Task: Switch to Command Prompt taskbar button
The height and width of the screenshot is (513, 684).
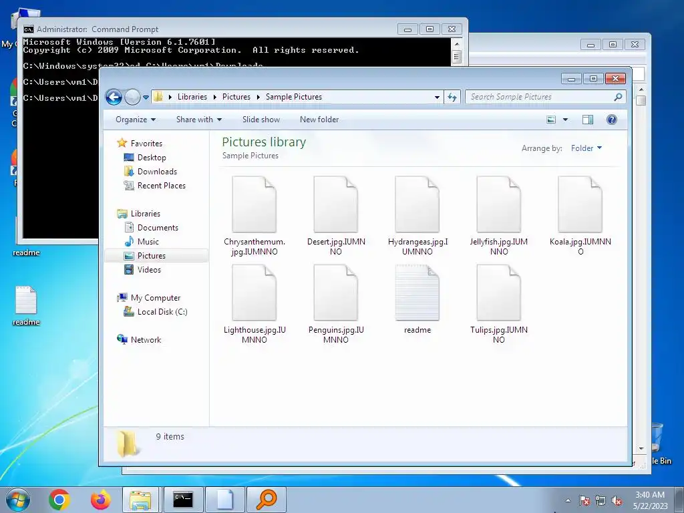Action: click(x=183, y=500)
